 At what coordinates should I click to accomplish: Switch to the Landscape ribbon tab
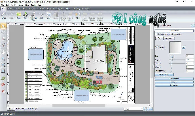point(33,9)
